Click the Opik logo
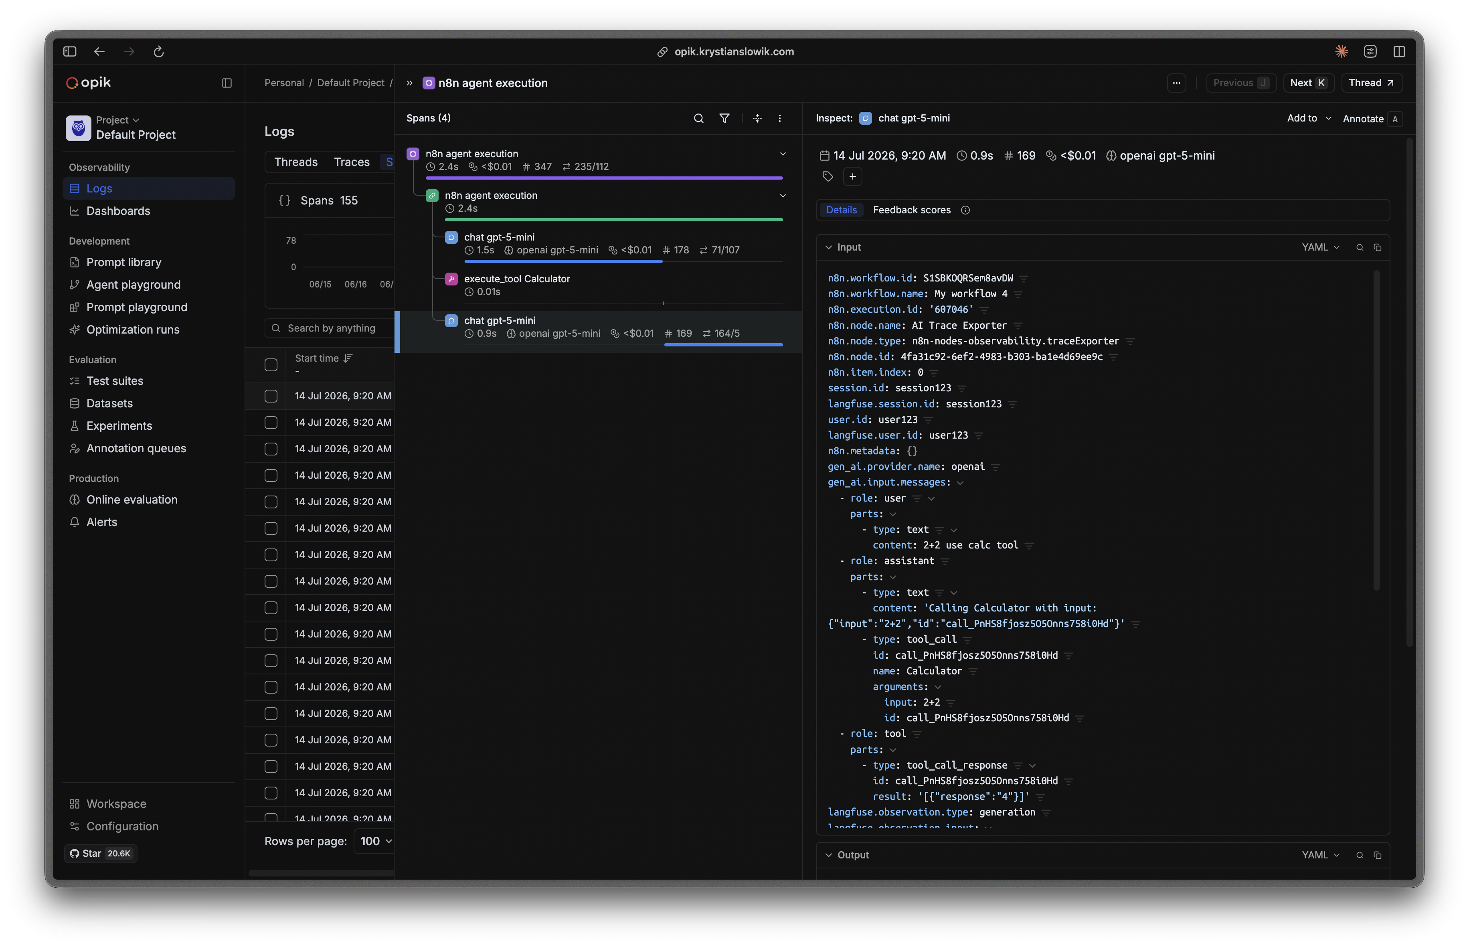The height and width of the screenshot is (947, 1469). [x=89, y=83]
